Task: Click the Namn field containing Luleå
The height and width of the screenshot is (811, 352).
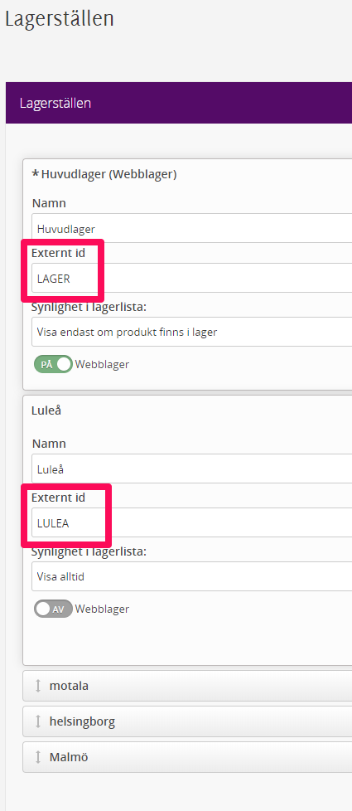Action: coord(192,469)
